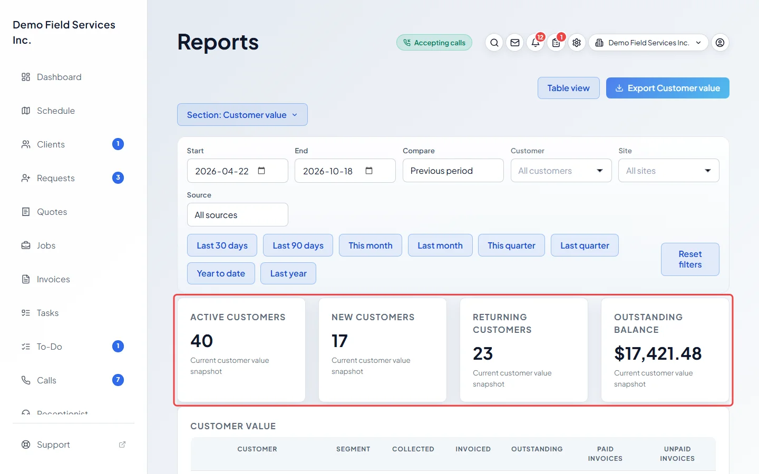Click Reset filters button
This screenshot has height=474, width=759.
coord(690,259)
